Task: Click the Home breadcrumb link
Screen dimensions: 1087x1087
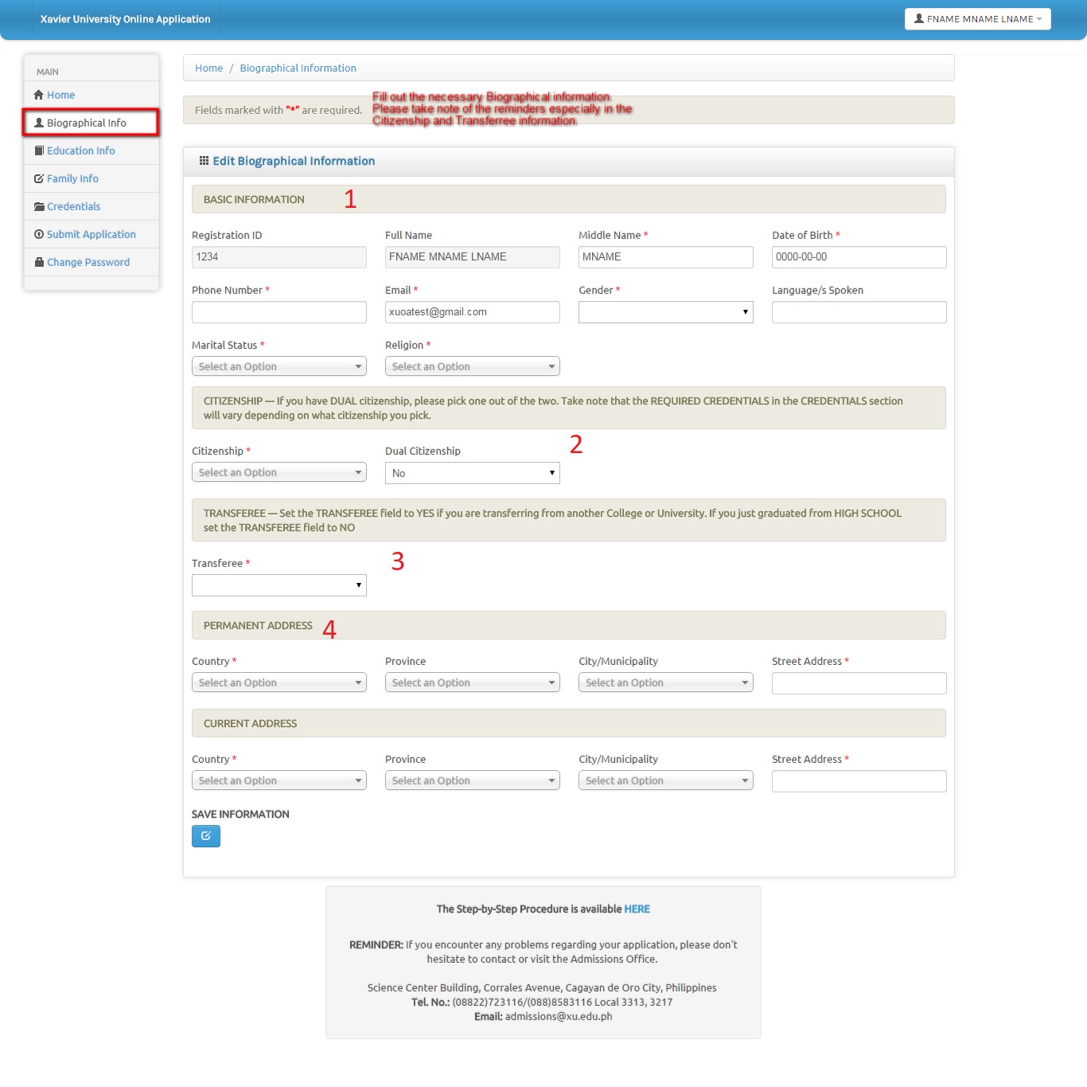Action: click(x=208, y=68)
